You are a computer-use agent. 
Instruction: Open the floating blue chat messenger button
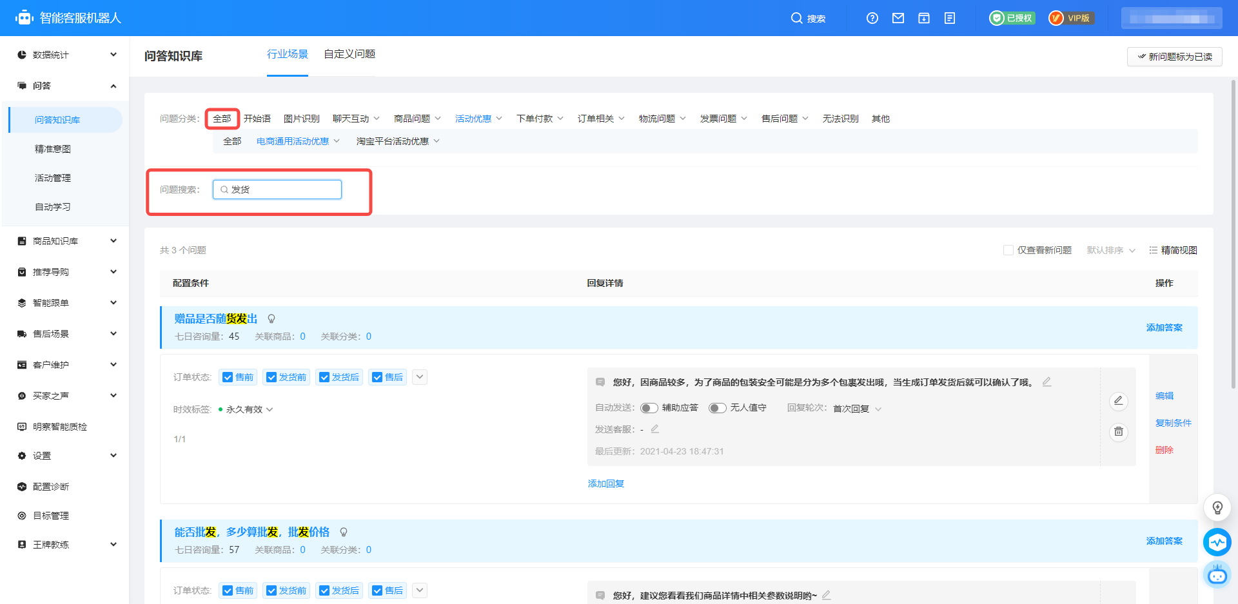point(1217,542)
